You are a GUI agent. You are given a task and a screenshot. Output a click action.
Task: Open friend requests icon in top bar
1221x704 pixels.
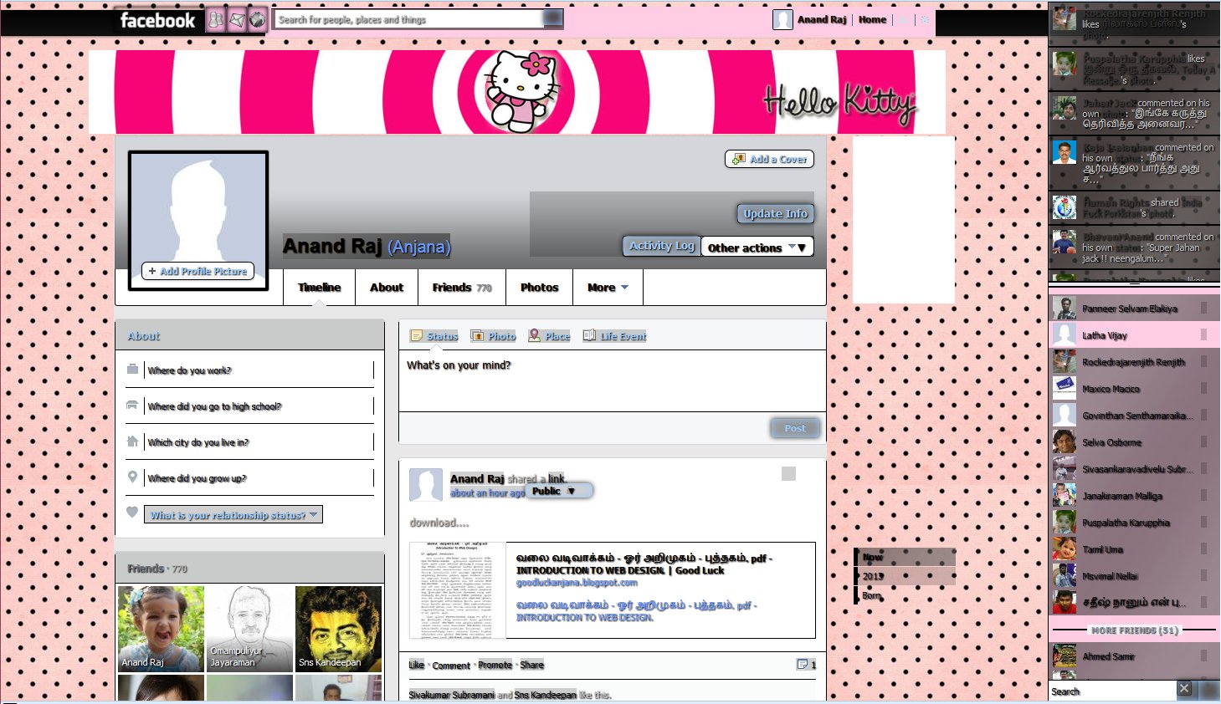pyautogui.click(x=216, y=20)
